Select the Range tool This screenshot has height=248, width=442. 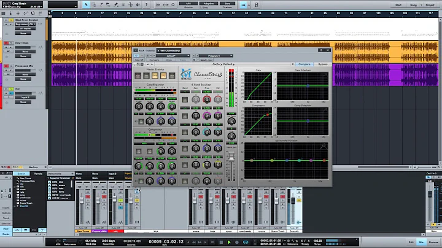tap(93, 5)
